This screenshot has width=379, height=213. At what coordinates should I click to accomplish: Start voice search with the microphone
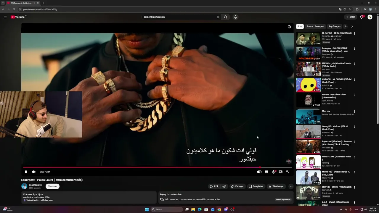pos(235,17)
